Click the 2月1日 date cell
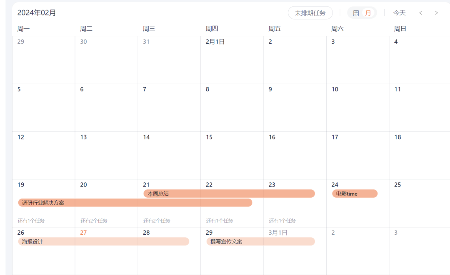Image resolution: width=450 pixels, height=275 pixels. coord(215,42)
